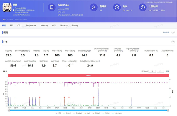The width and height of the screenshot is (177, 116).
Task: Toggle Stutter series in chart legend
Action: tap(106, 113)
